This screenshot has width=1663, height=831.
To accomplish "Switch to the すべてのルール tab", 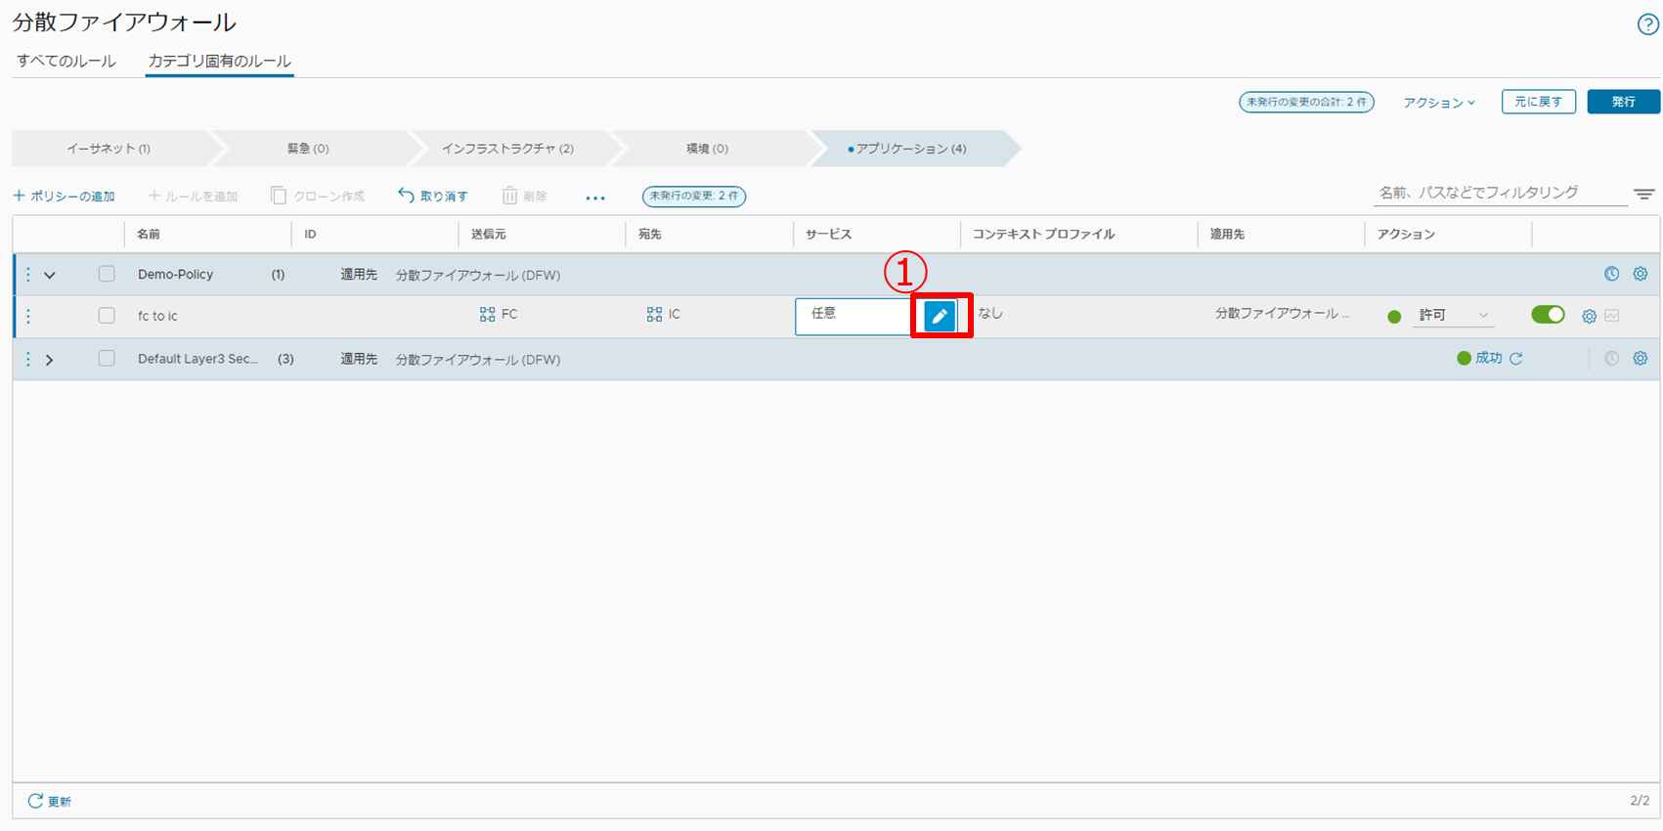I will [66, 61].
